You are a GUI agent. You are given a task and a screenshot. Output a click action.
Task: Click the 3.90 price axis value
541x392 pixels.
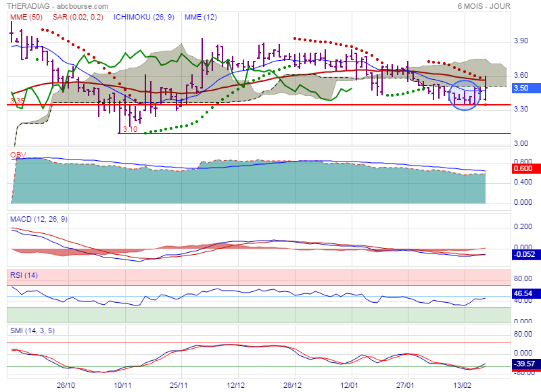click(x=521, y=41)
